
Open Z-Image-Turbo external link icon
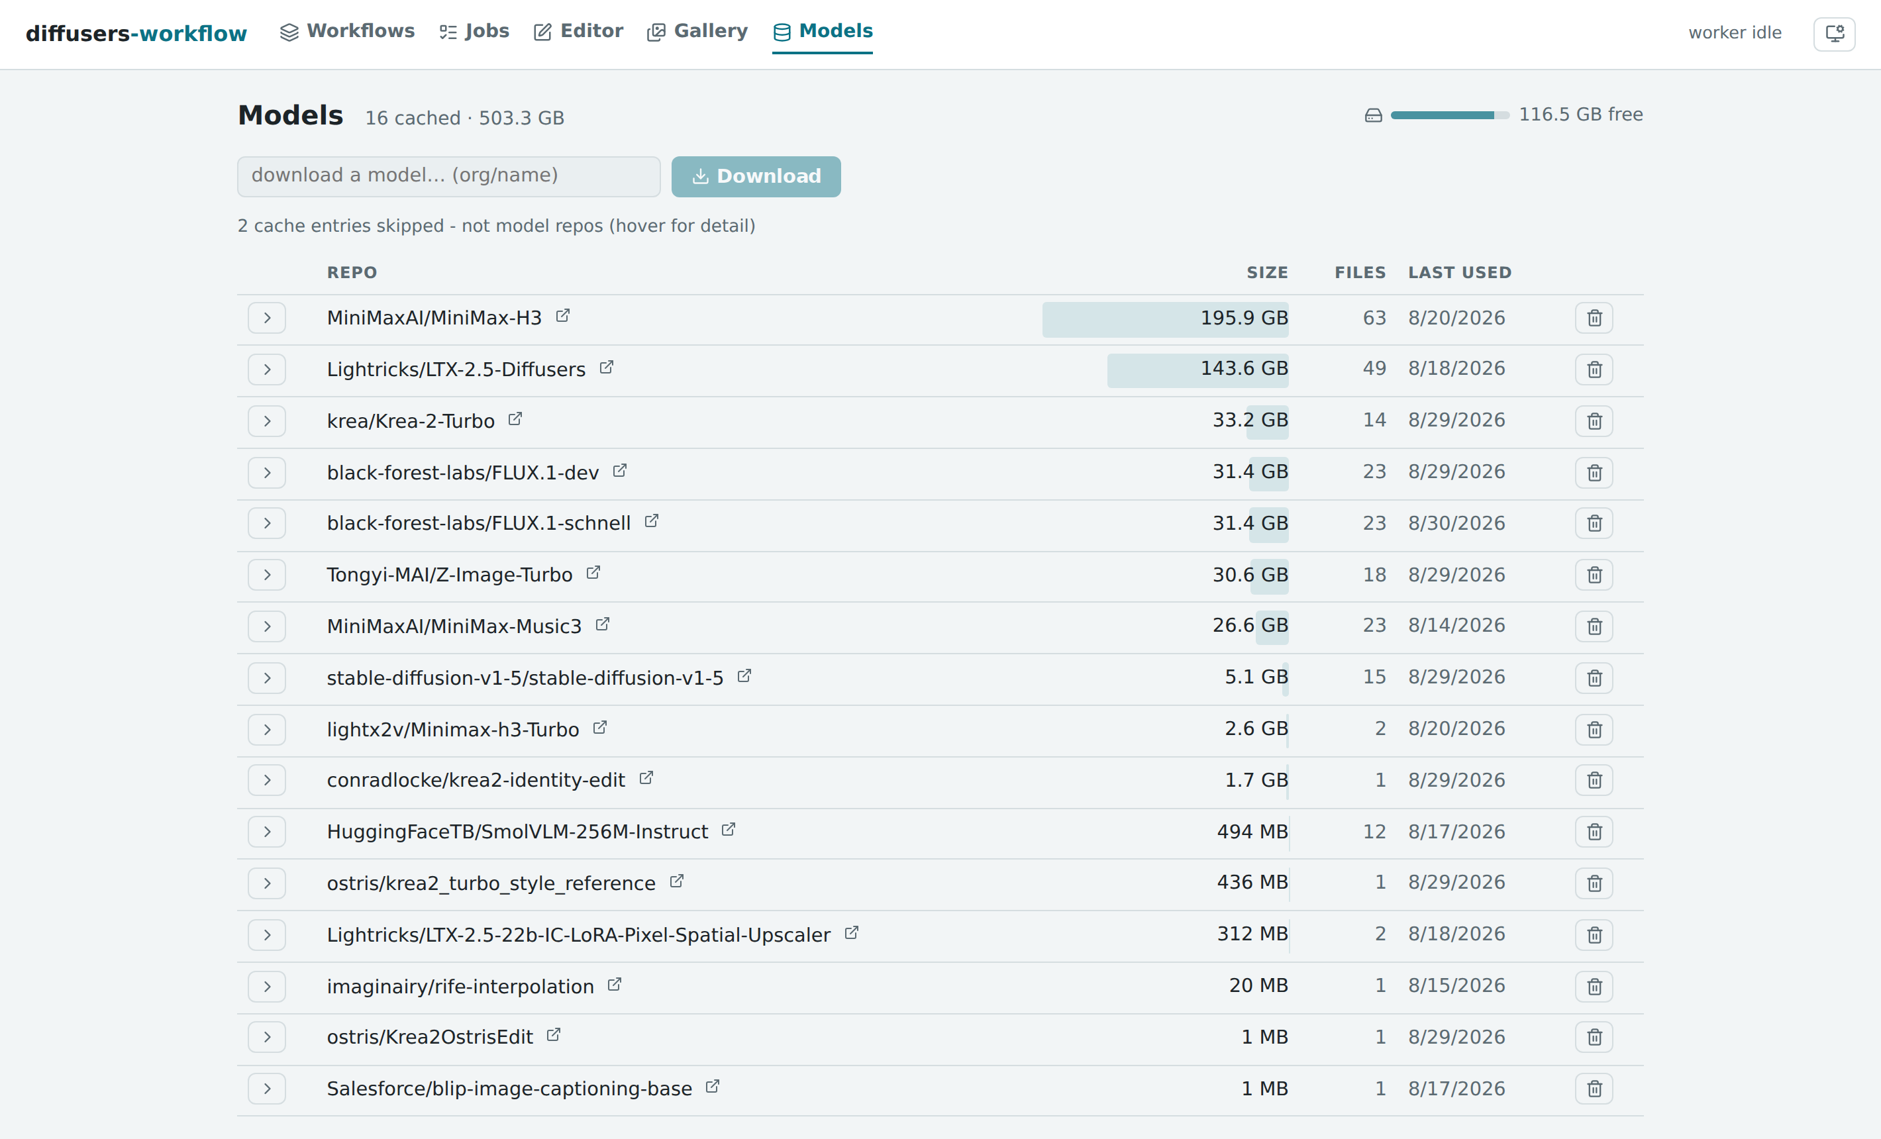click(x=593, y=573)
